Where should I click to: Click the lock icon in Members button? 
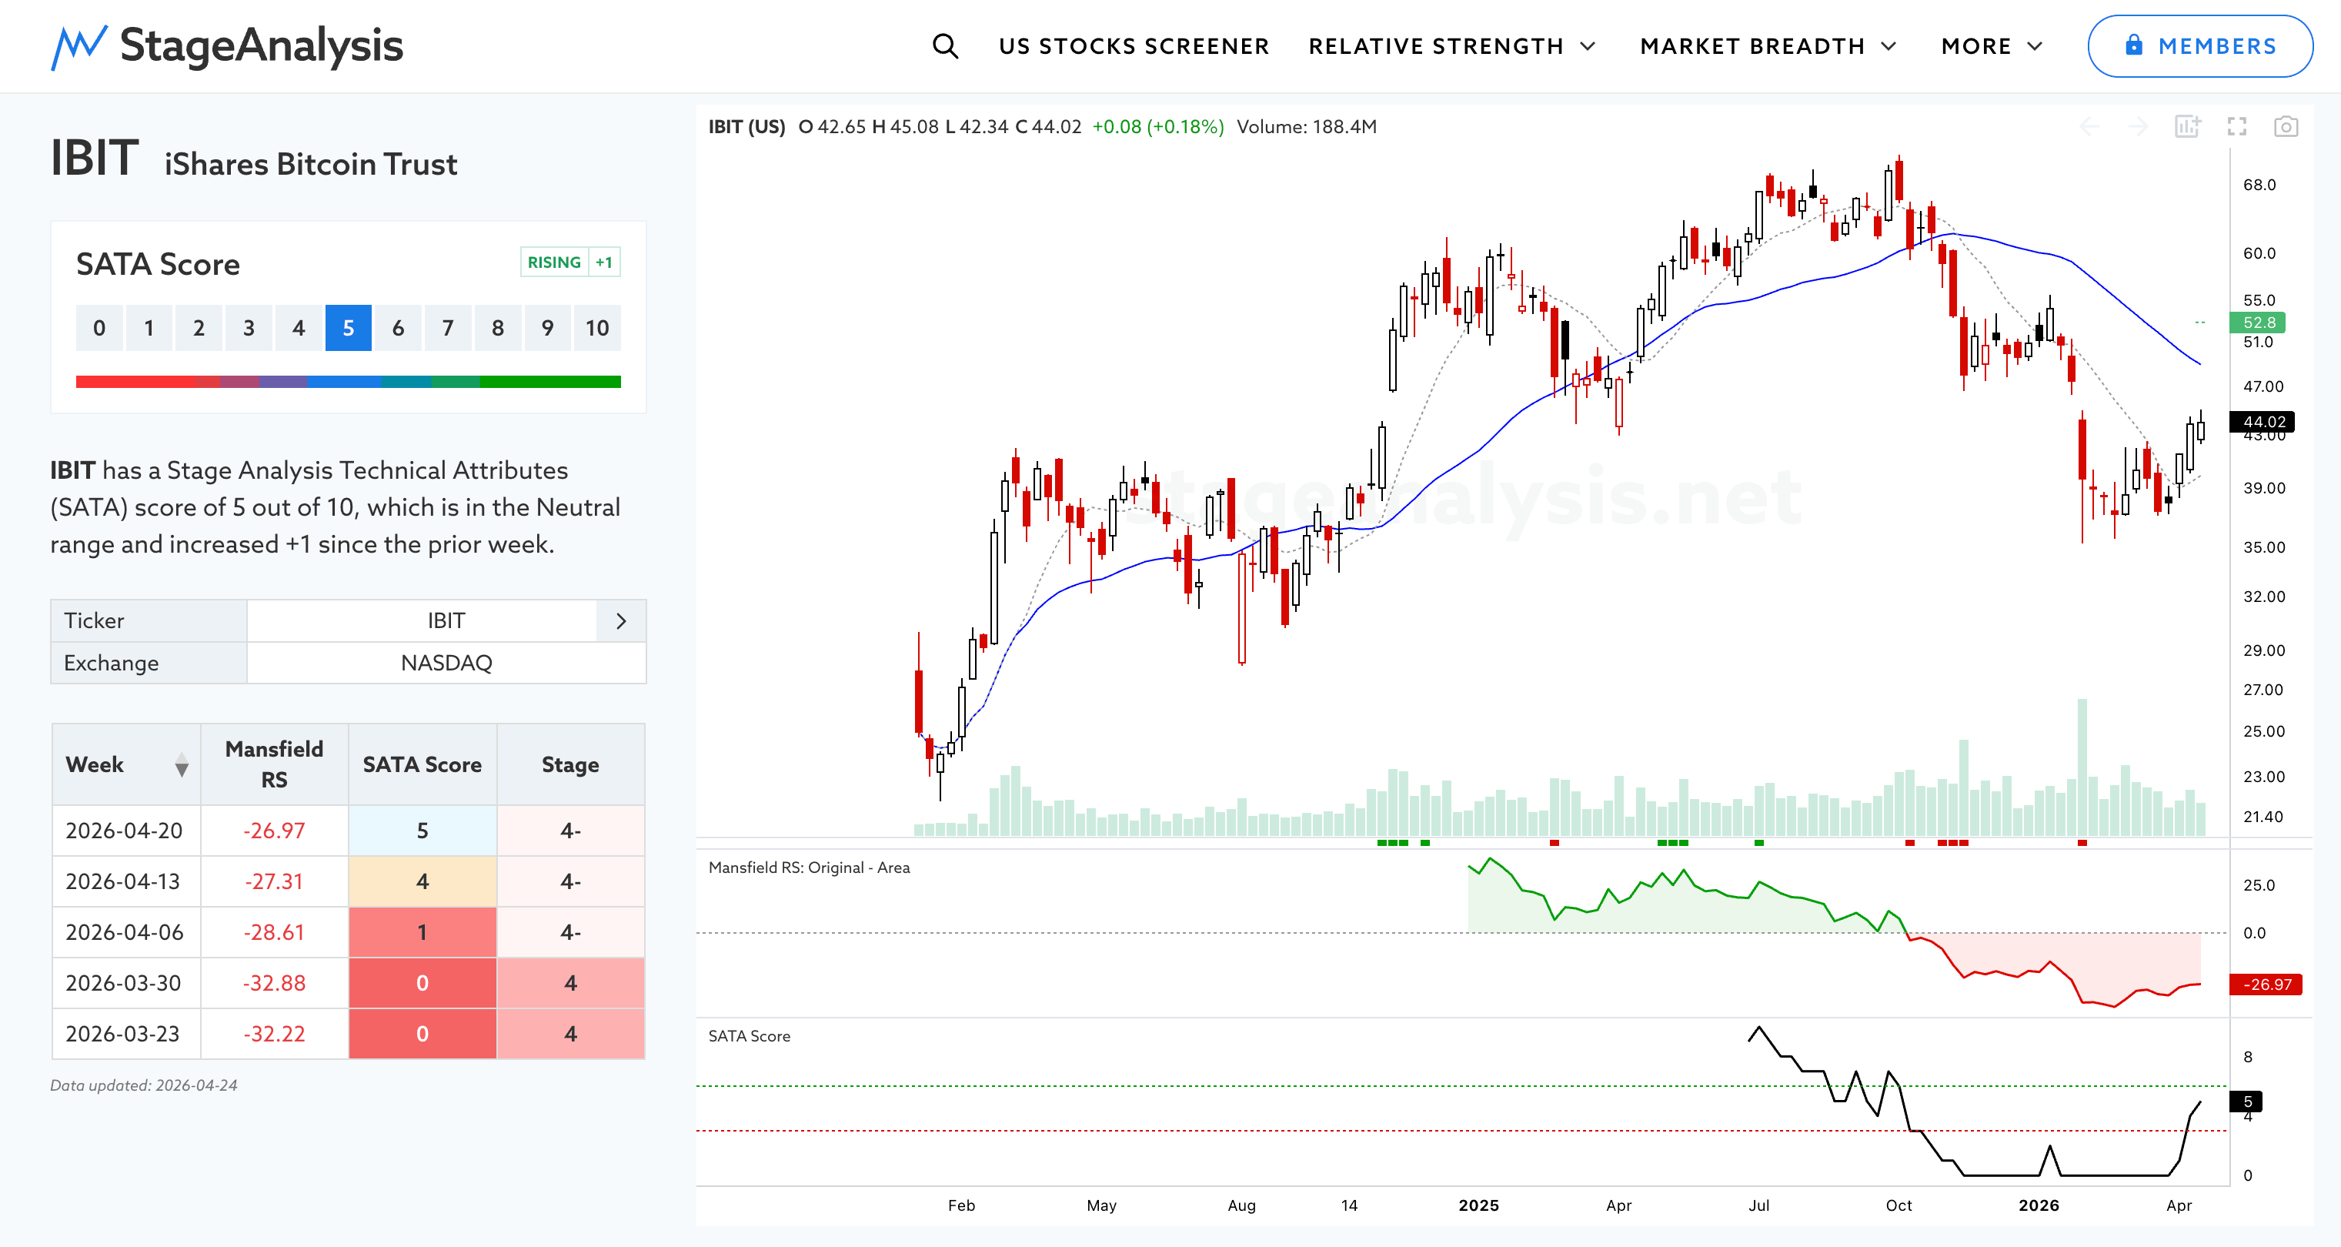tap(2134, 45)
